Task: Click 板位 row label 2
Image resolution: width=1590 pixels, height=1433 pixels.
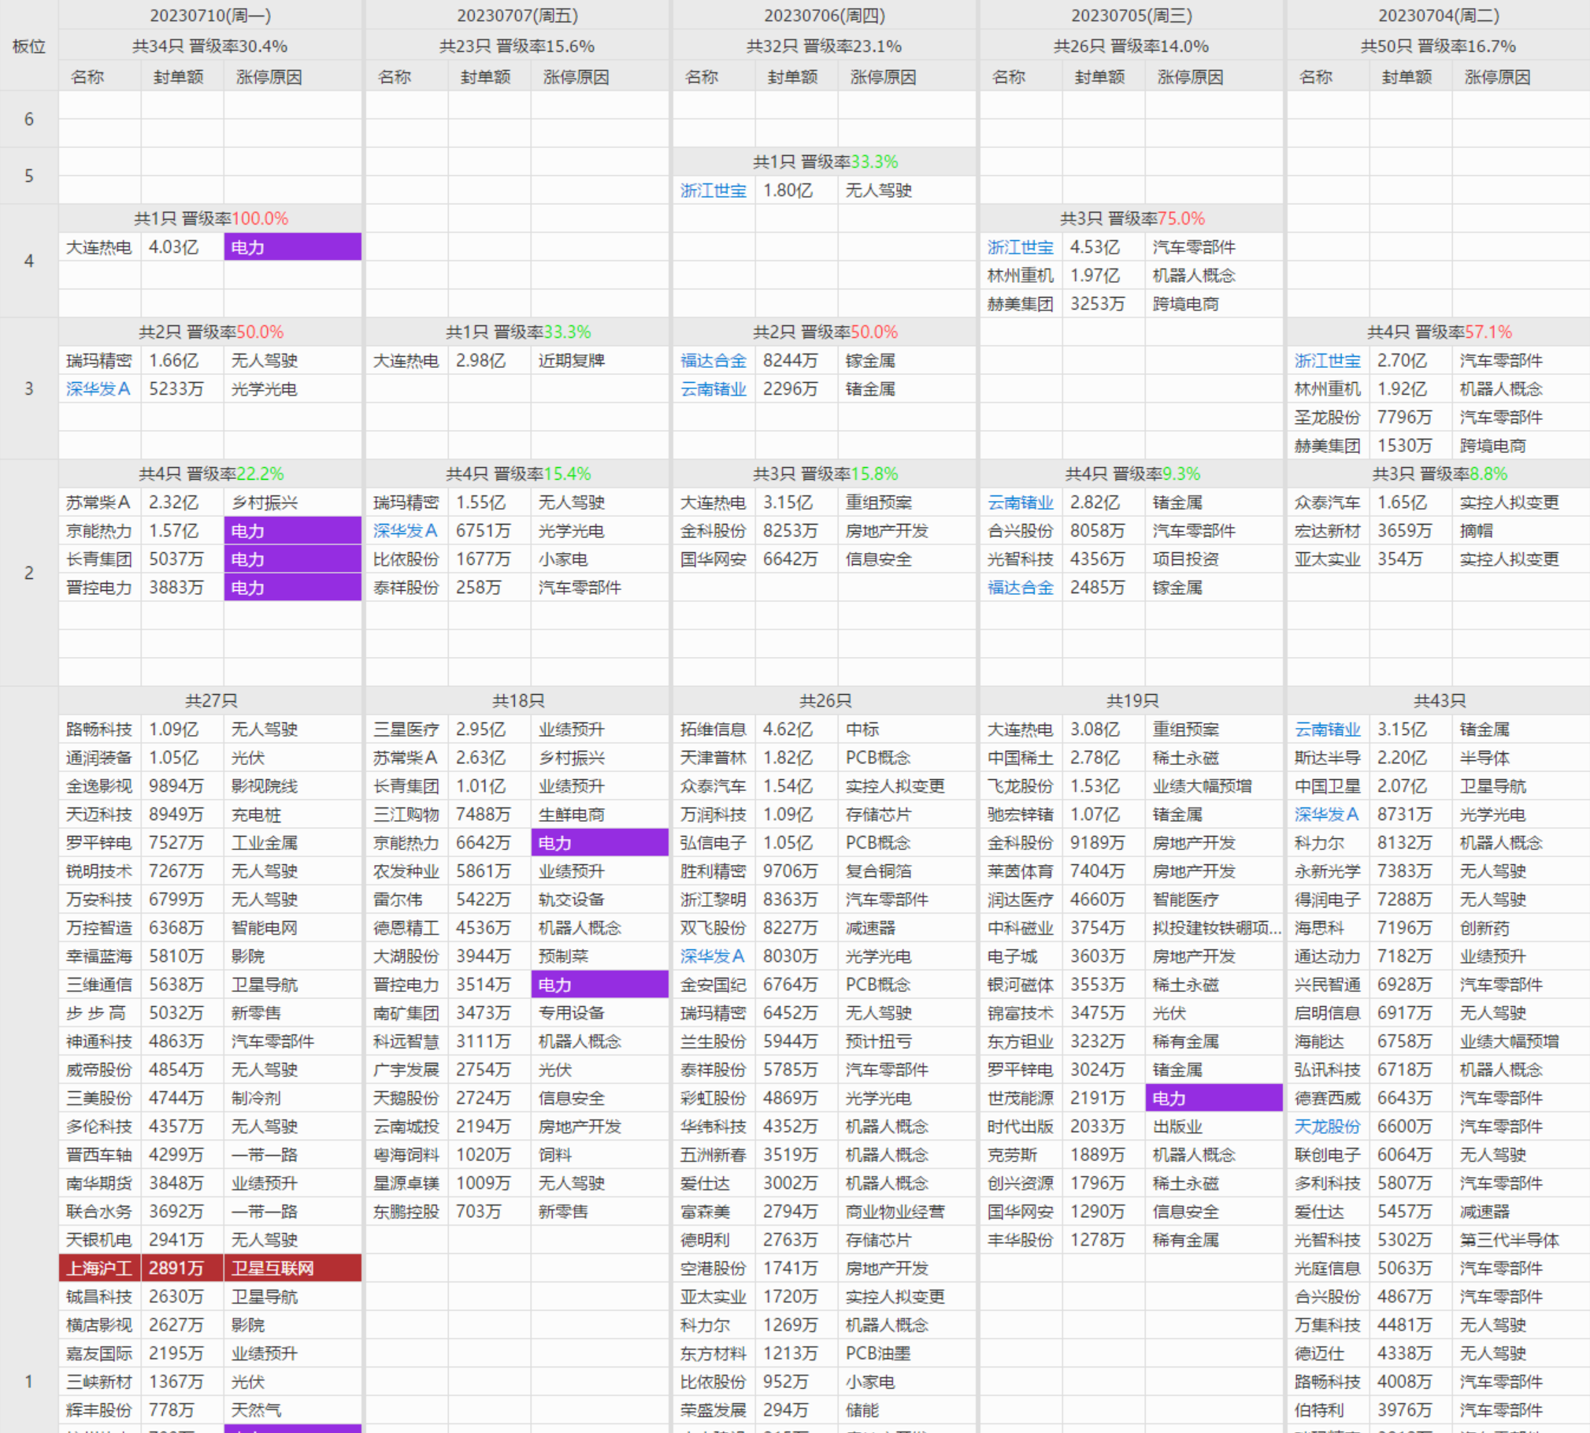Action: click(29, 573)
